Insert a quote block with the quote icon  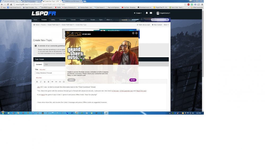tap(56, 82)
